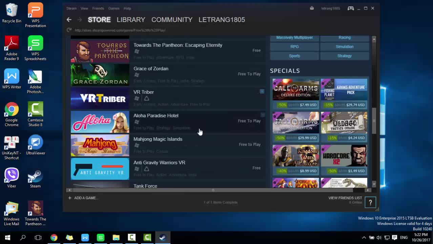The height and width of the screenshot is (244, 433).
Task: Browse the Sports genre
Action: tap(294, 56)
